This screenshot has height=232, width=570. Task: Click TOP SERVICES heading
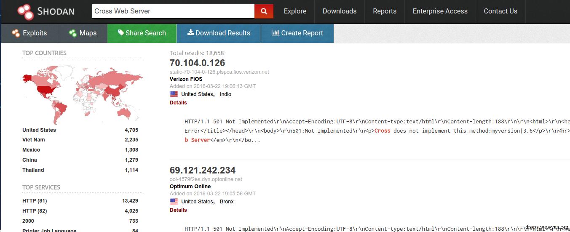coord(41,187)
